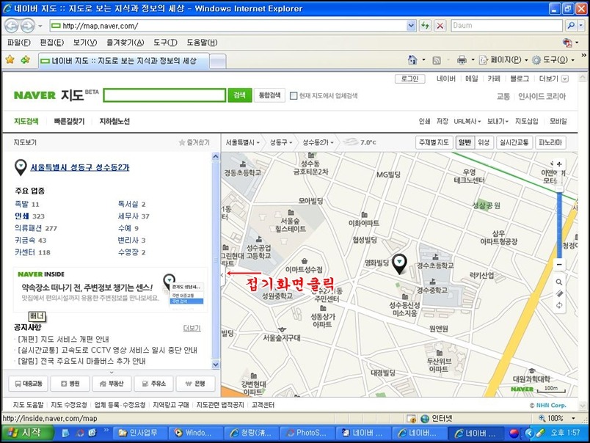590x443 pixels.
Task: Click the side panel scroll down arrow
Action: coord(216,365)
